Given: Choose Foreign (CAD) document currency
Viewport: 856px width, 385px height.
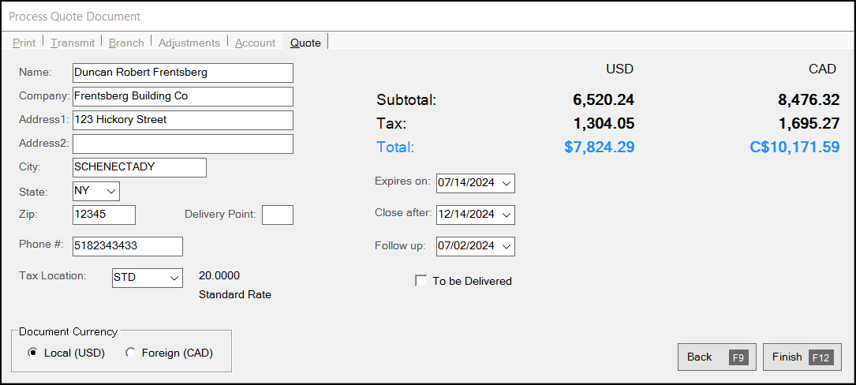Looking at the screenshot, I should point(130,353).
